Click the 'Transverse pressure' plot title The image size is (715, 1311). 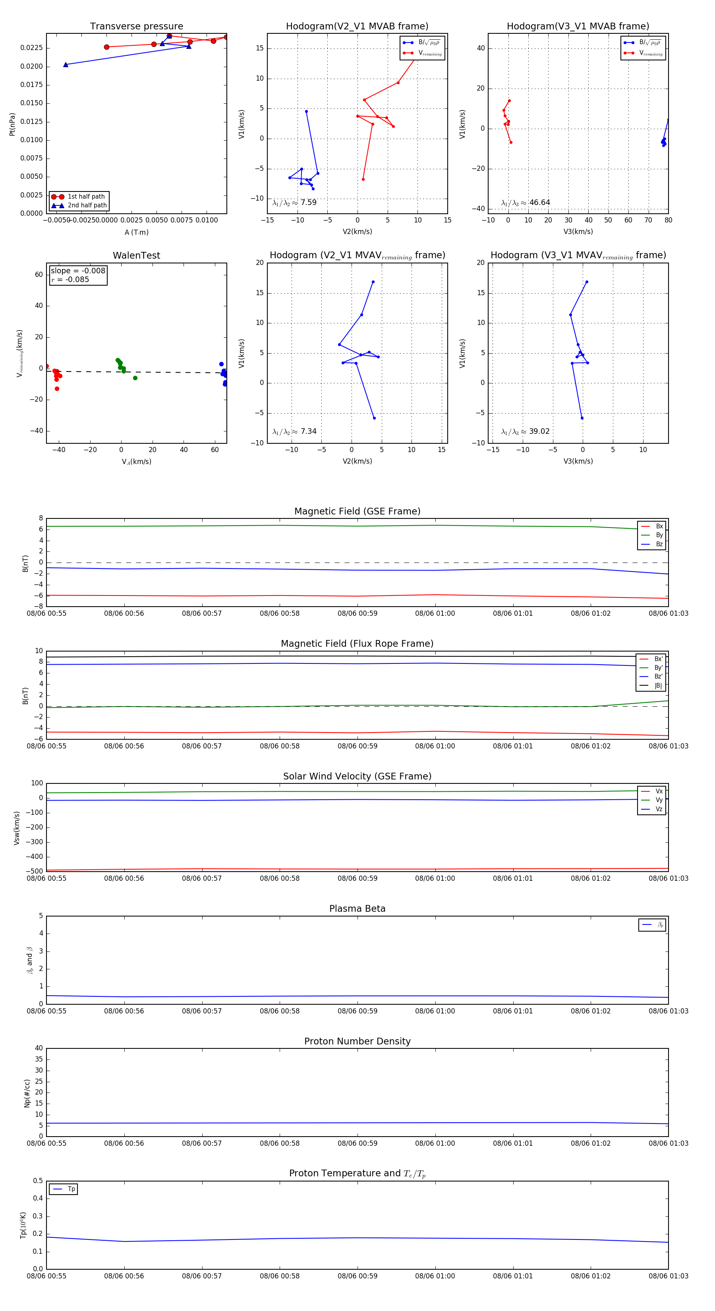pyautogui.click(x=136, y=26)
